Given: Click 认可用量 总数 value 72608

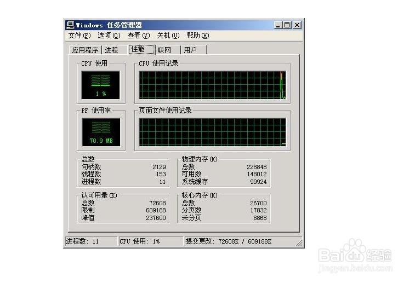Looking at the screenshot, I should (157, 203).
